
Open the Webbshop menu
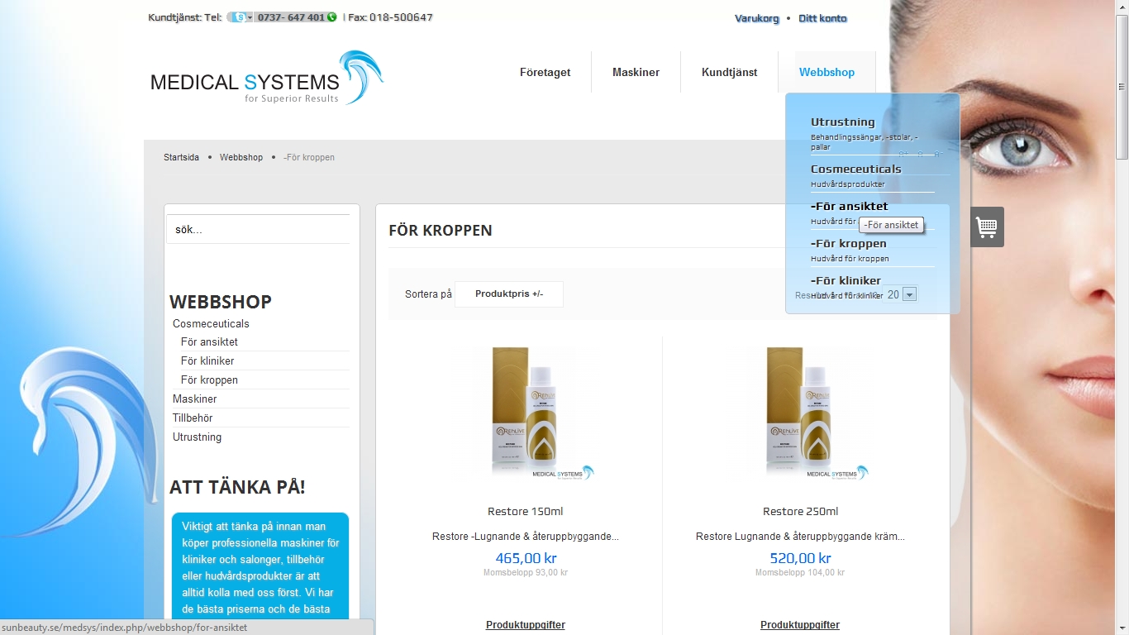coord(827,72)
